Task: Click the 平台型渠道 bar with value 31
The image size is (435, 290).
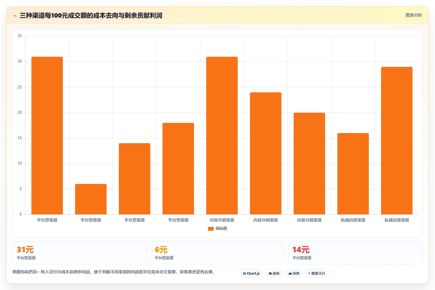Action: [x=47, y=136]
